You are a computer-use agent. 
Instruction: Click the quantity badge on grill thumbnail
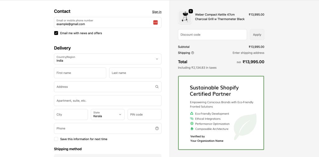[x=191, y=12]
